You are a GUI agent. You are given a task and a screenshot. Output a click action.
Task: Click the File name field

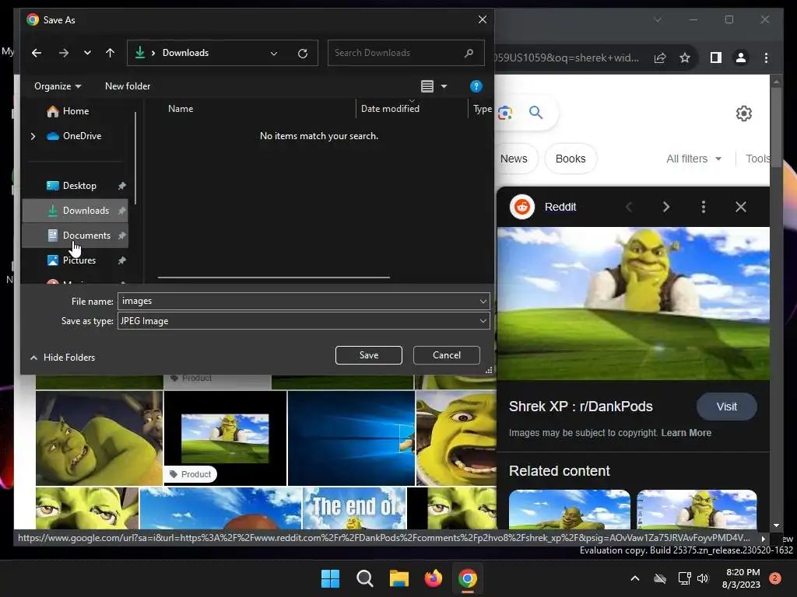(298, 301)
